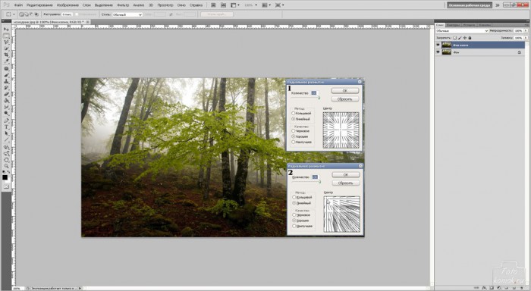Click lock position icon in Layers
This screenshot has height=291, width=531.
click(465, 38)
